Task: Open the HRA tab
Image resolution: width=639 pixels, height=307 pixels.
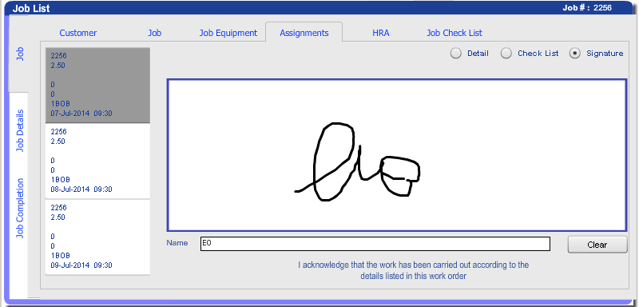Action: click(x=381, y=33)
